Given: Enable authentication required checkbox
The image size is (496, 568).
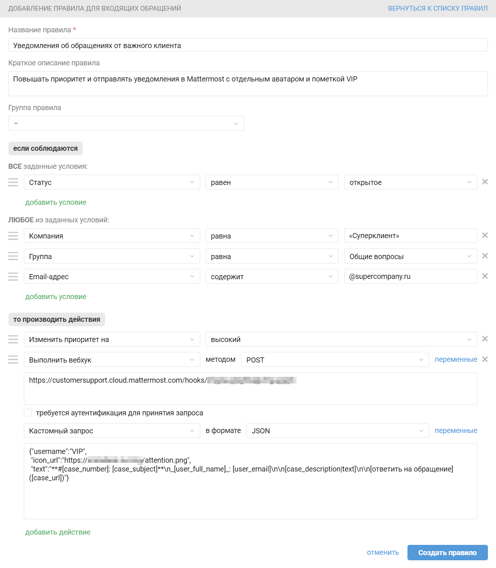Looking at the screenshot, I should coord(28,412).
